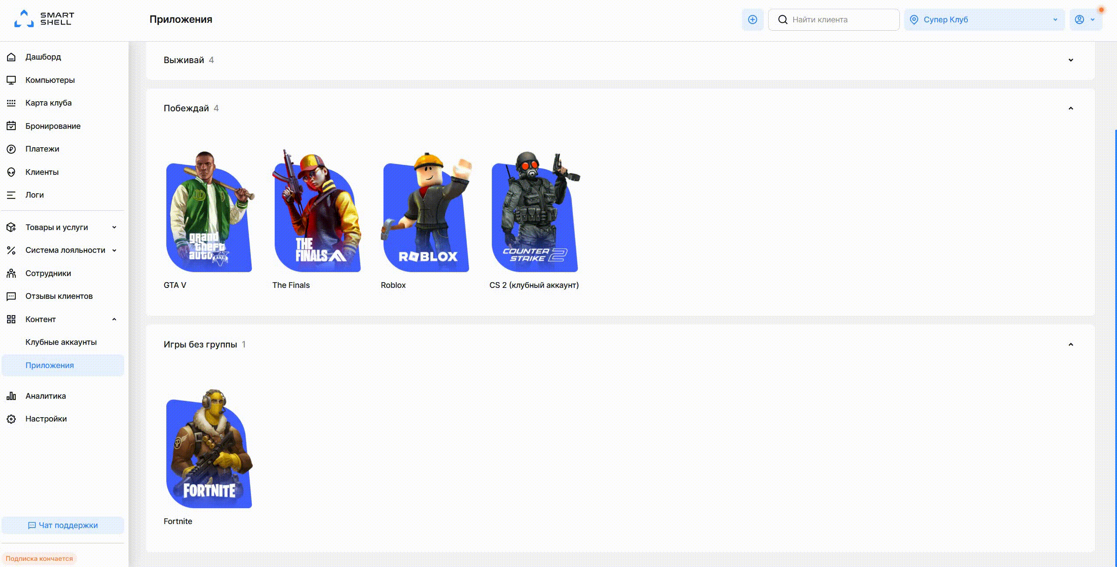Select Приложения in sidebar
This screenshot has height=567, width=1117.
coord(63,365)
